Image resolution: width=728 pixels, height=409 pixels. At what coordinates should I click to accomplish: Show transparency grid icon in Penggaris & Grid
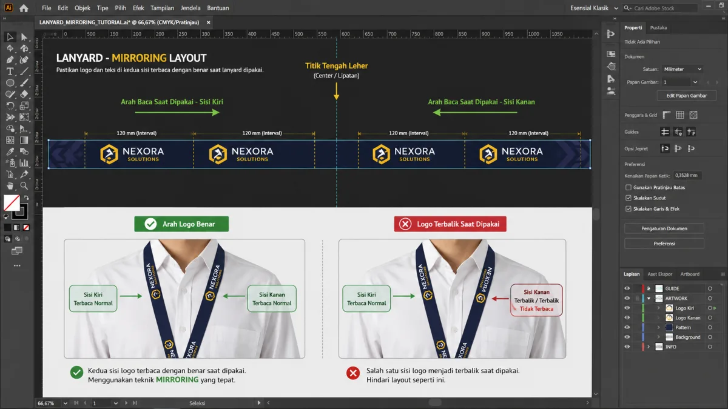point(693,115)
